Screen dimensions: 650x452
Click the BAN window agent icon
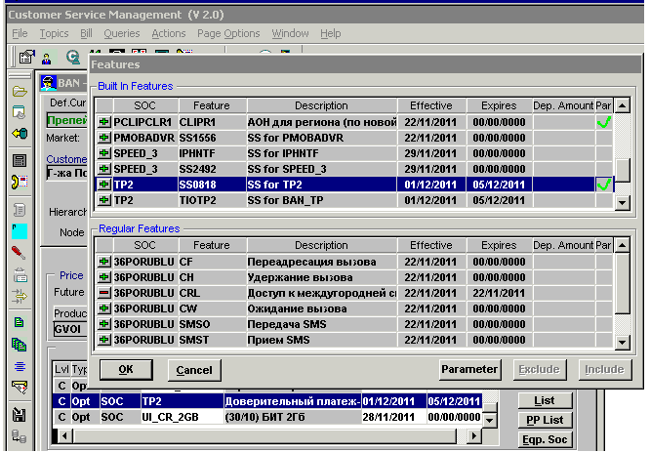[x=48, y=83]
